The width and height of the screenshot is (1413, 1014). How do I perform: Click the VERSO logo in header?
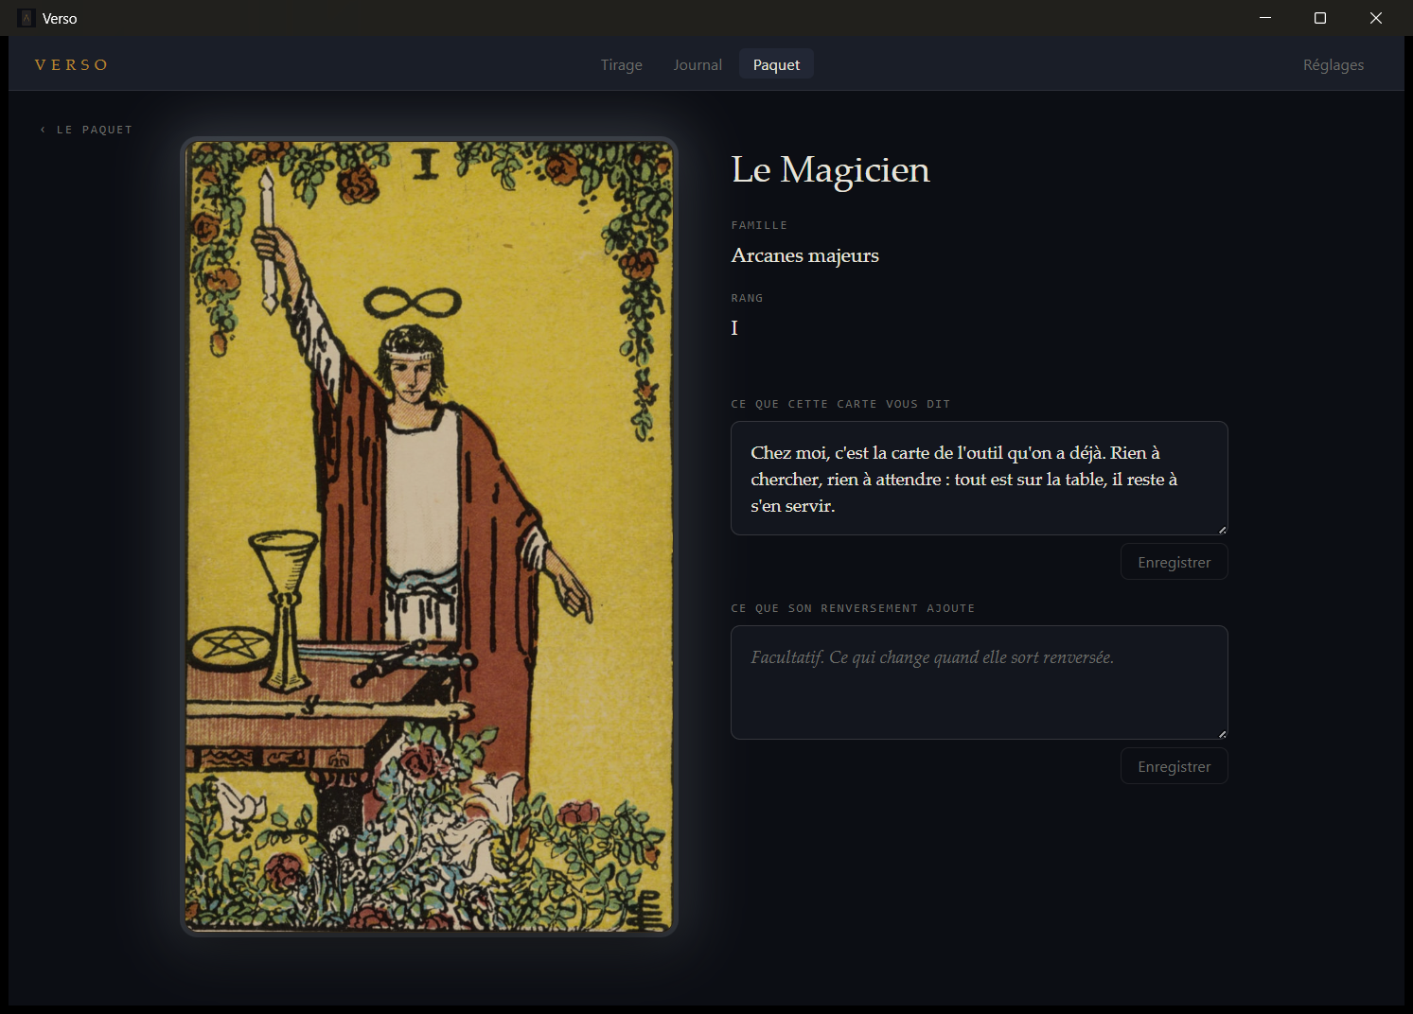[x=71, y=65]
